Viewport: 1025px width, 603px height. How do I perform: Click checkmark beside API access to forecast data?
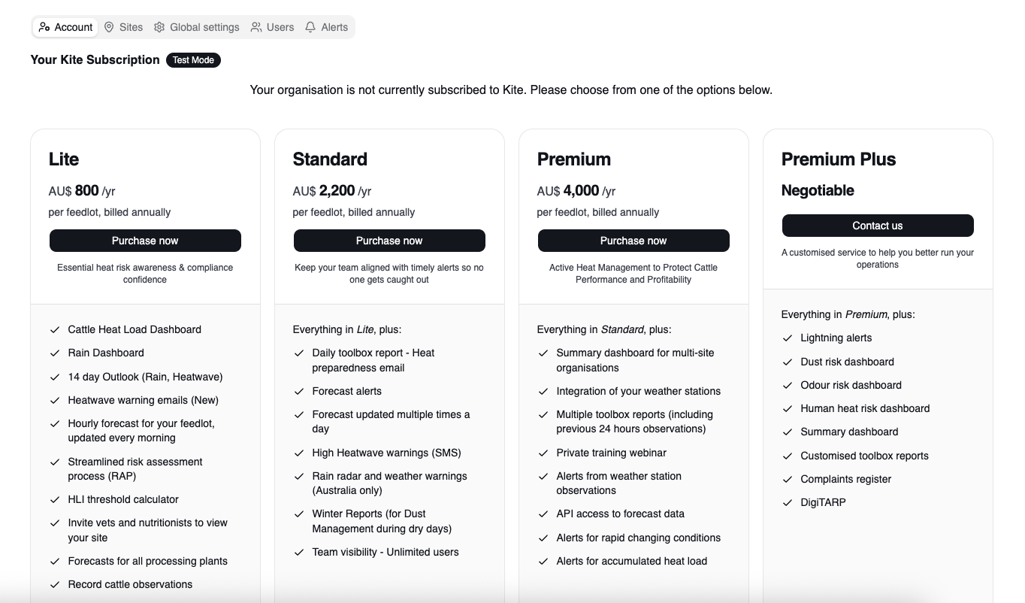click(x=543, y=514)
